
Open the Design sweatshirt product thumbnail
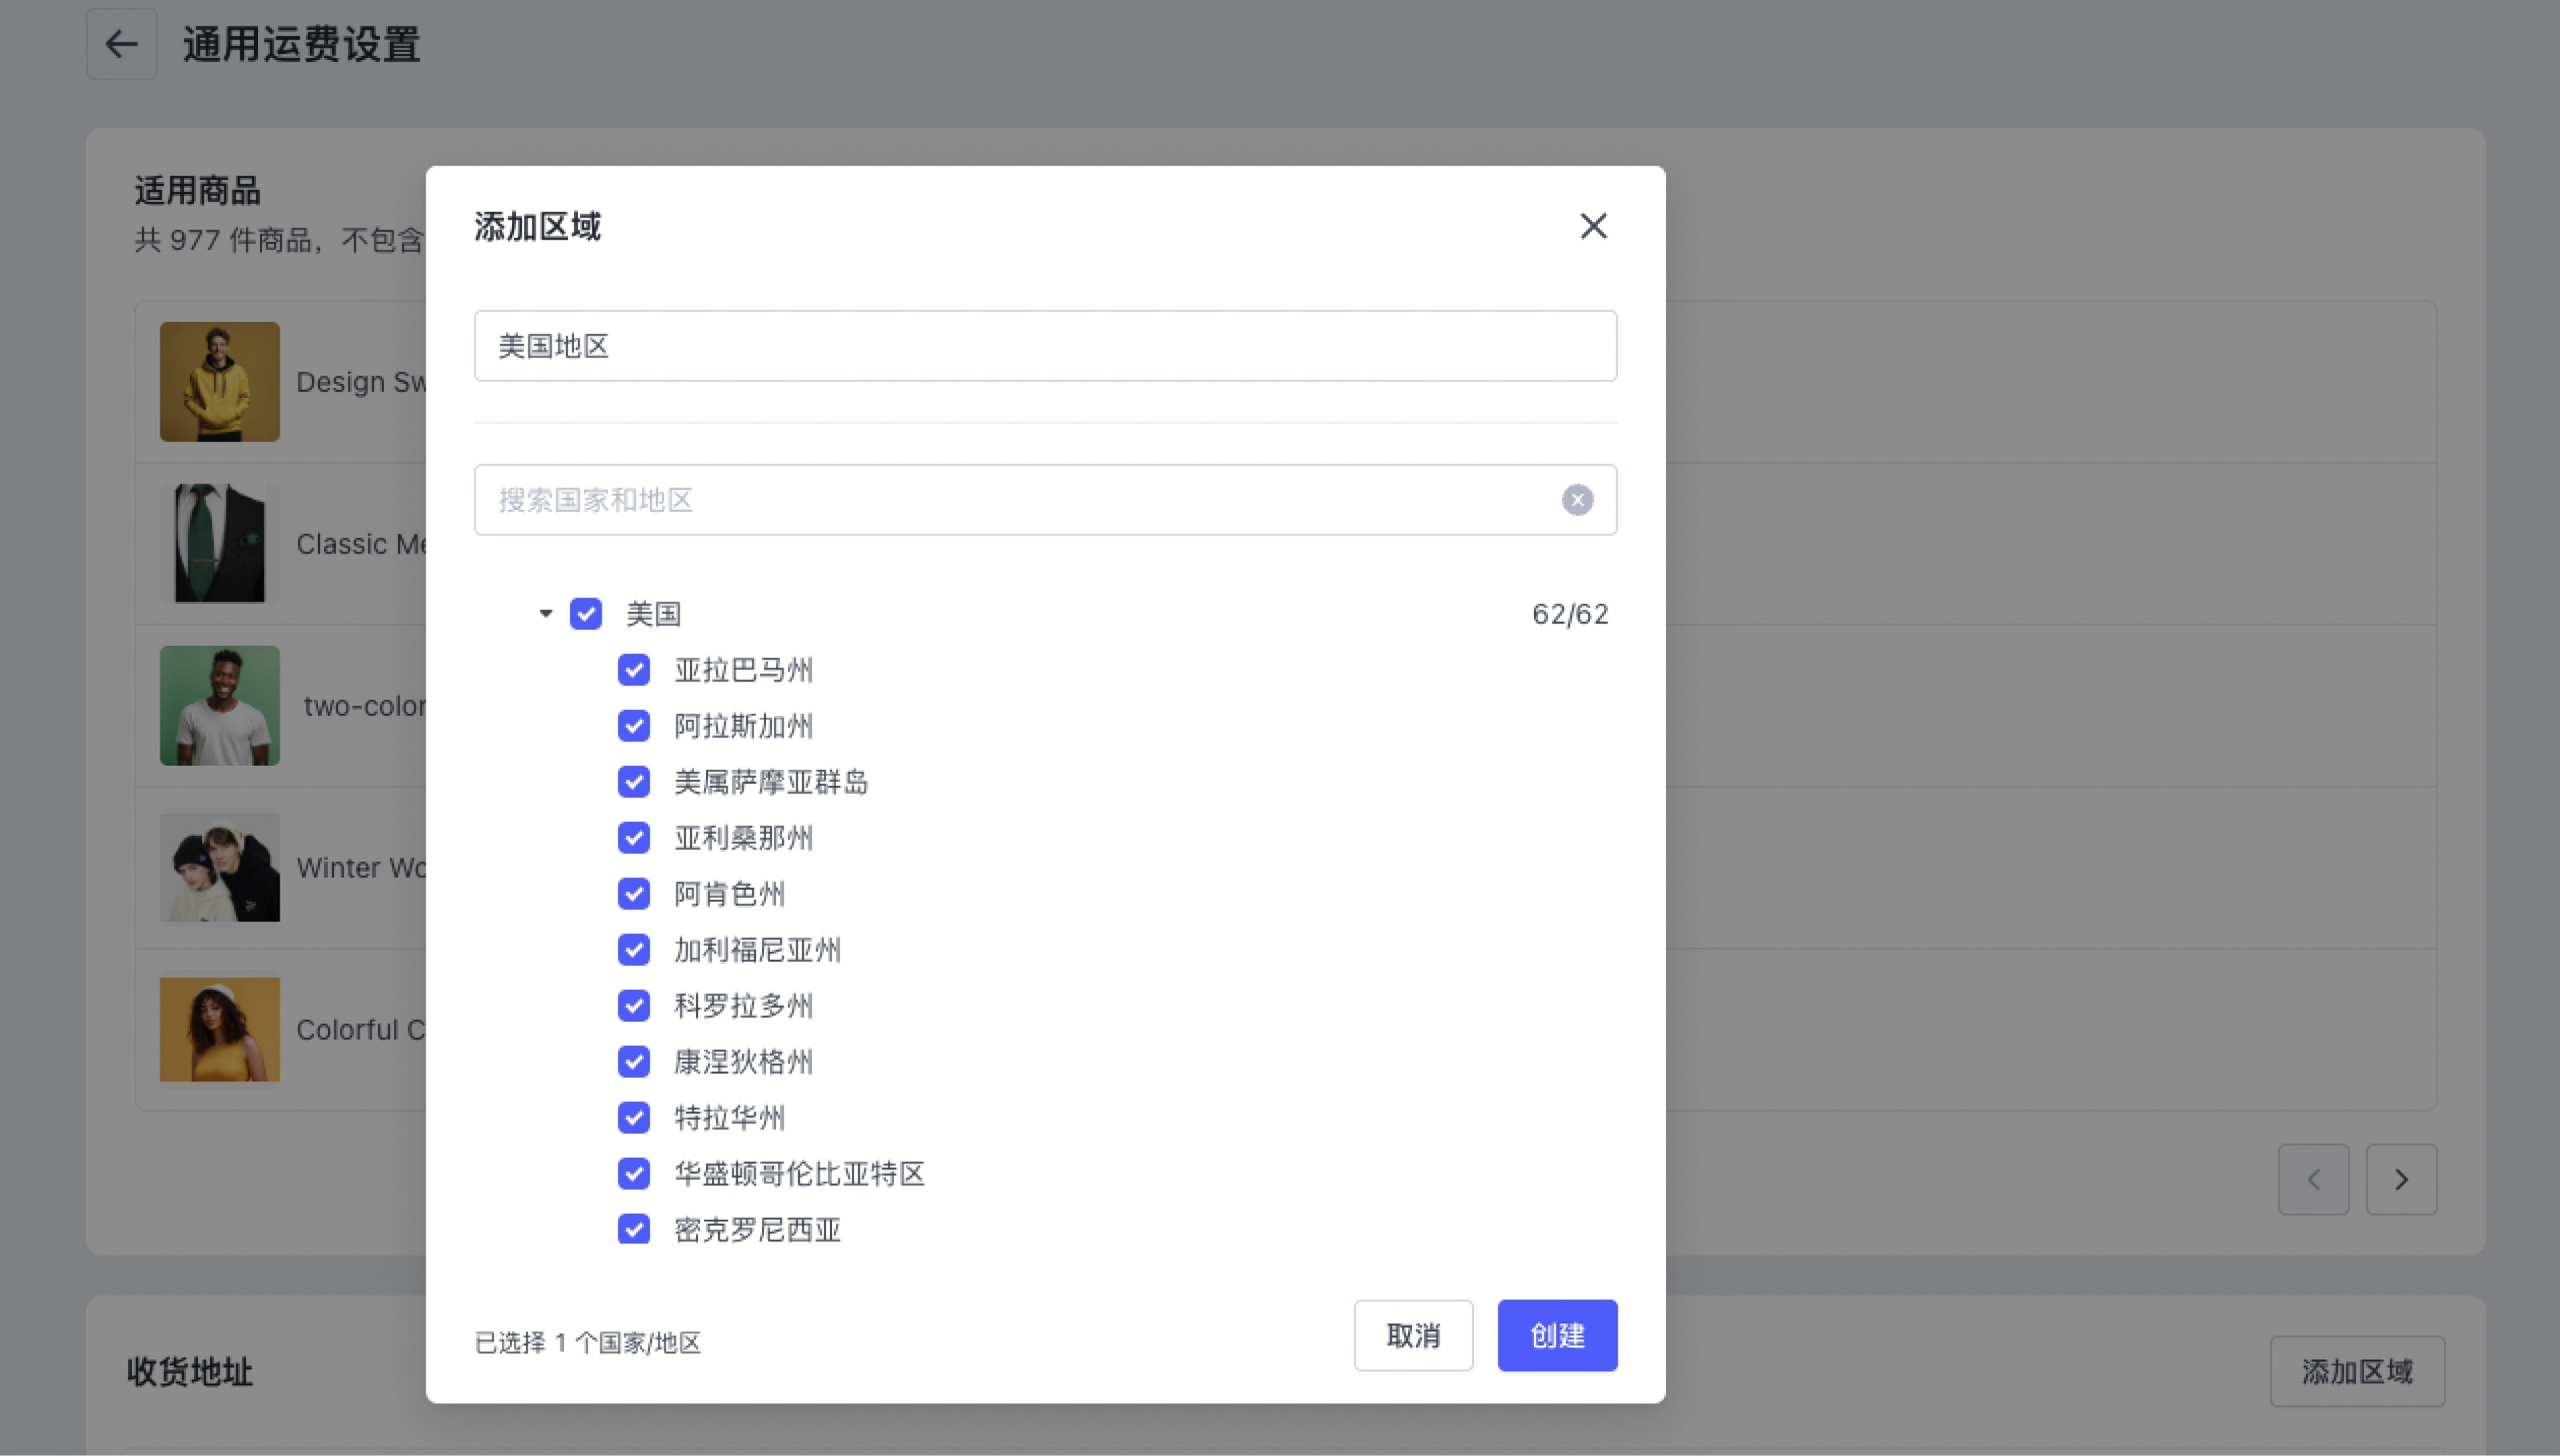[x=219, y=382]
